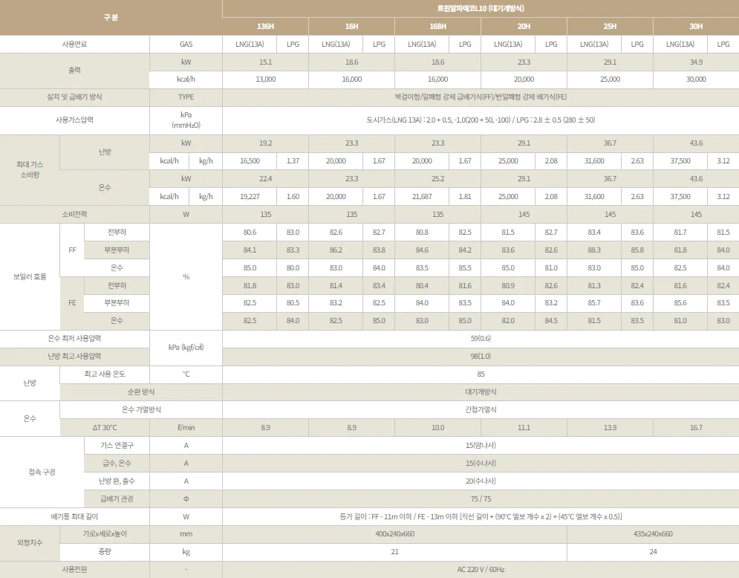Viewport: 739px width, 578px height.
Task: Click the 98(1.0) pressure value
Action: [x=481, y=357]
